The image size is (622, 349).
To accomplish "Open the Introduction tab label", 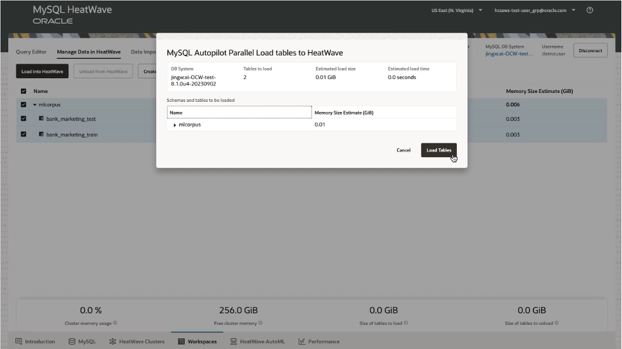I will pyautogui.click(x=40, y=341).
